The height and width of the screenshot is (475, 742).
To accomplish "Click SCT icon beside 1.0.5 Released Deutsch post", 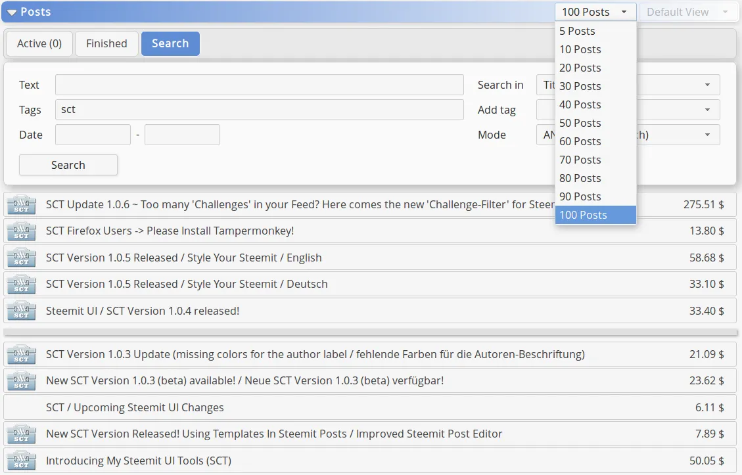I will pos(21,284).
